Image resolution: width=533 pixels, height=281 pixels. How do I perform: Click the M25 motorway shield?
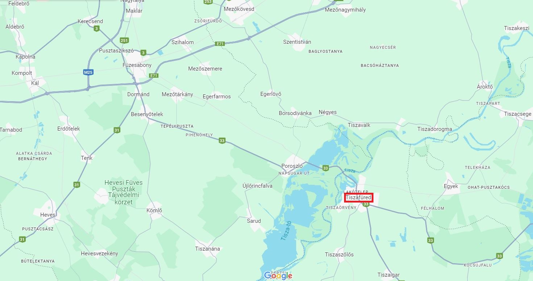(x=88, y=72)
